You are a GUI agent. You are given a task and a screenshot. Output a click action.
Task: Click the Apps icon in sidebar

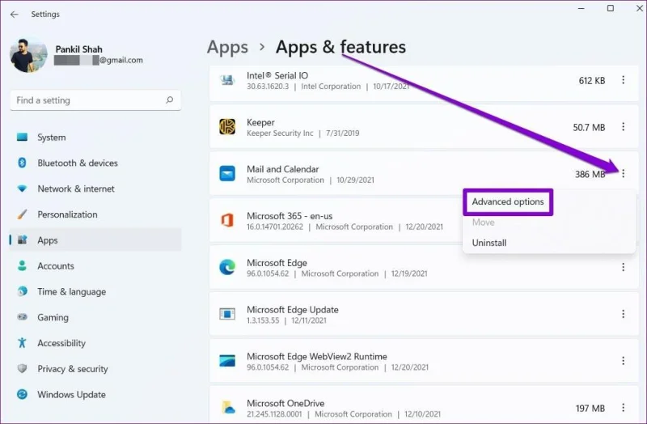23,240
